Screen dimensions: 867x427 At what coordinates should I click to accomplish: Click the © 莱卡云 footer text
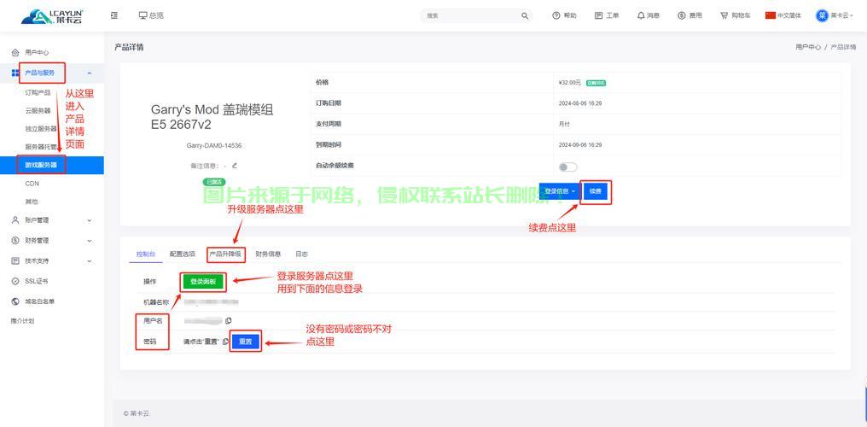click(137, 413)
